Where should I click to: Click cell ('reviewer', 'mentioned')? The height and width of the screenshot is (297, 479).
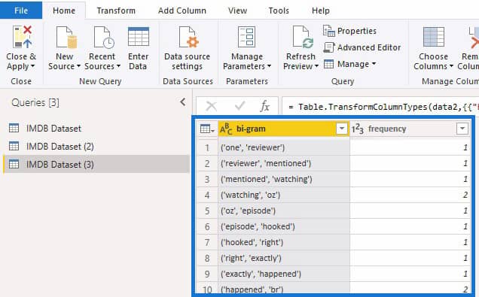pyautogui.click(x=284, y=163)
